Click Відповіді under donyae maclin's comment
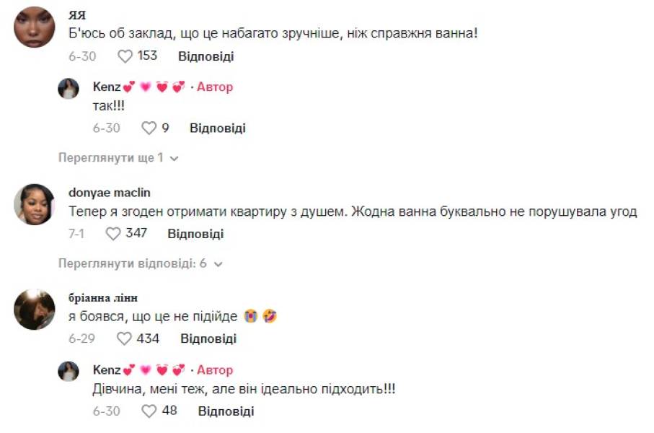 click(x=195, y=234)
